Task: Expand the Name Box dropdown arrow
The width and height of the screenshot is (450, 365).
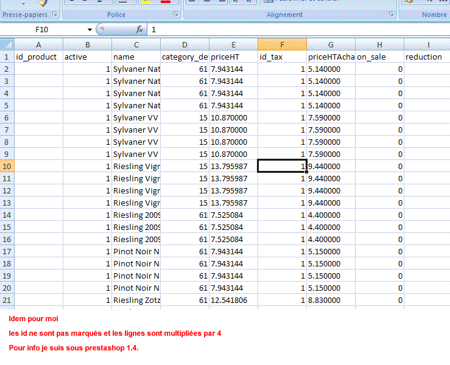Action: (x=90, y=29)
